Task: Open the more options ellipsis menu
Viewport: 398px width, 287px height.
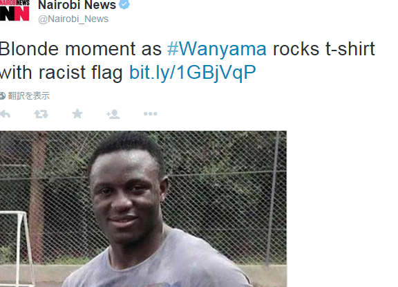Action: point(150,114)
